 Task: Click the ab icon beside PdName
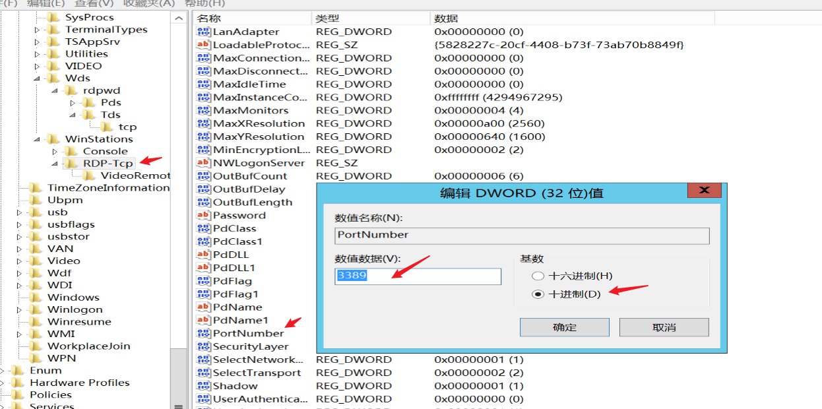(203, 307)
